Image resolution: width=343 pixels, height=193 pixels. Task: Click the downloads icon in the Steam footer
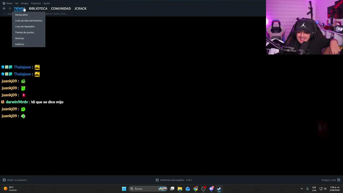(157, 180)
